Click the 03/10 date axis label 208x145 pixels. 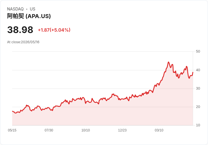coord(159,130)
